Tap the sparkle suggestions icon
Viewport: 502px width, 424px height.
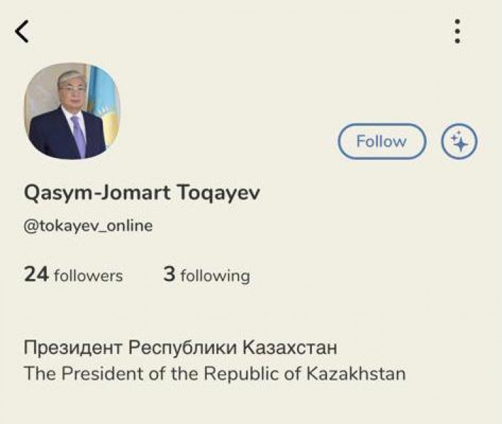coord(459,142)
